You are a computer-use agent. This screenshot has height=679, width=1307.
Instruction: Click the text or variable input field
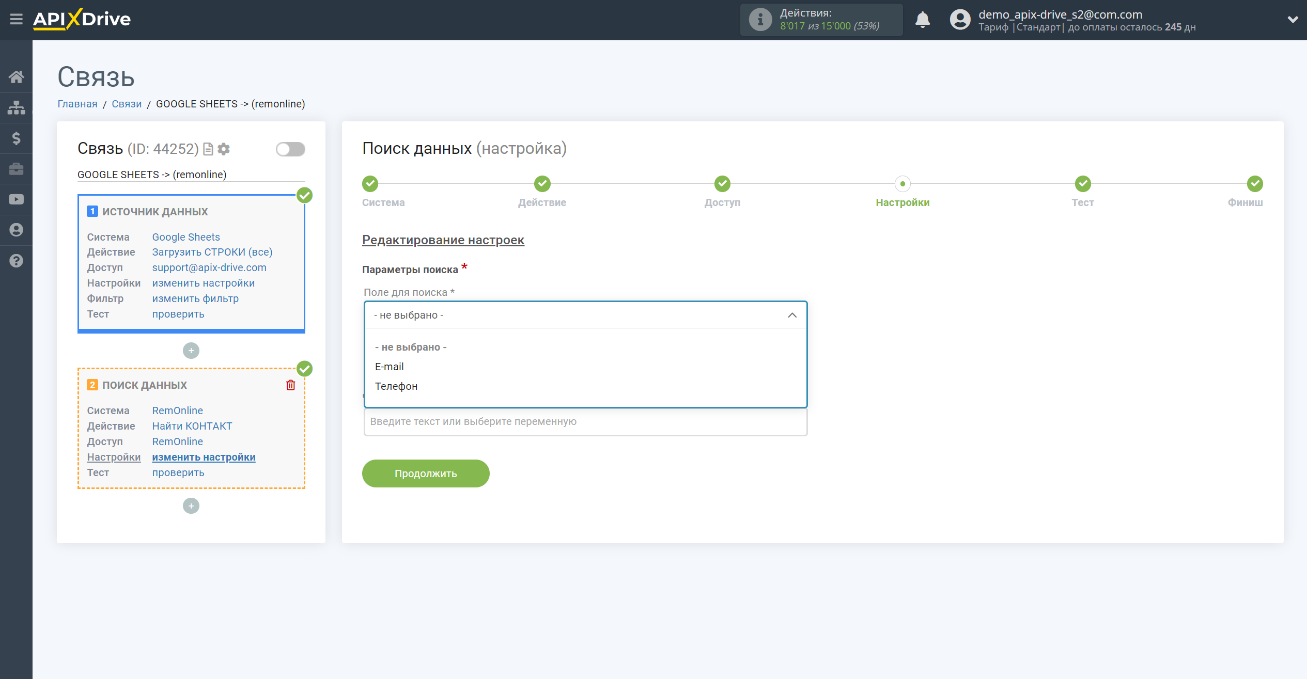[x=585, y=422]
